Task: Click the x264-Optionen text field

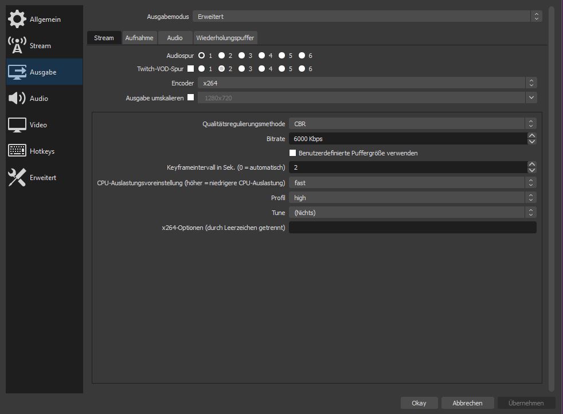Action: tap(412, 228)
